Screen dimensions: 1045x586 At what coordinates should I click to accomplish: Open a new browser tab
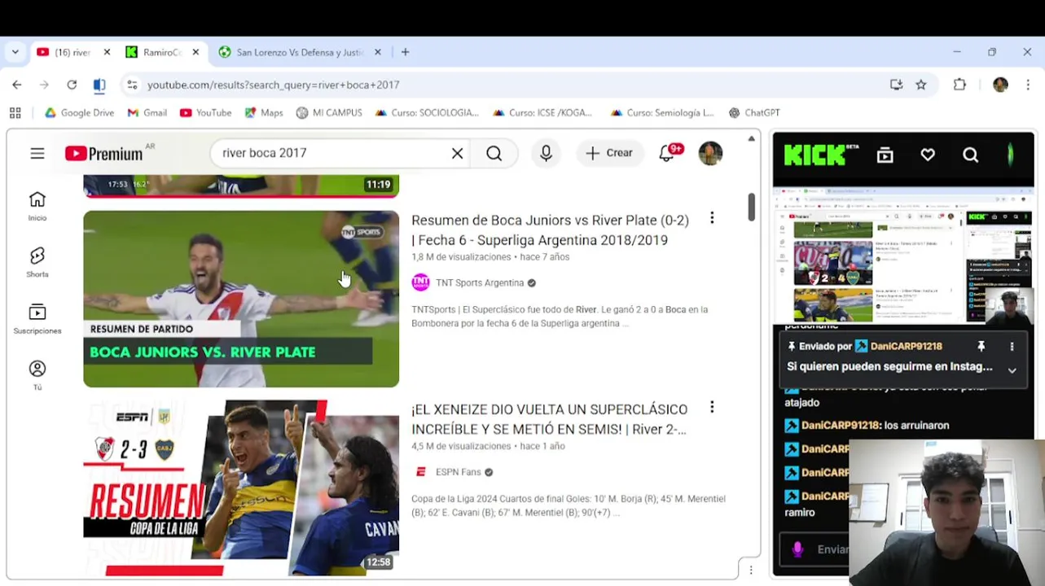tap(405, 52)
